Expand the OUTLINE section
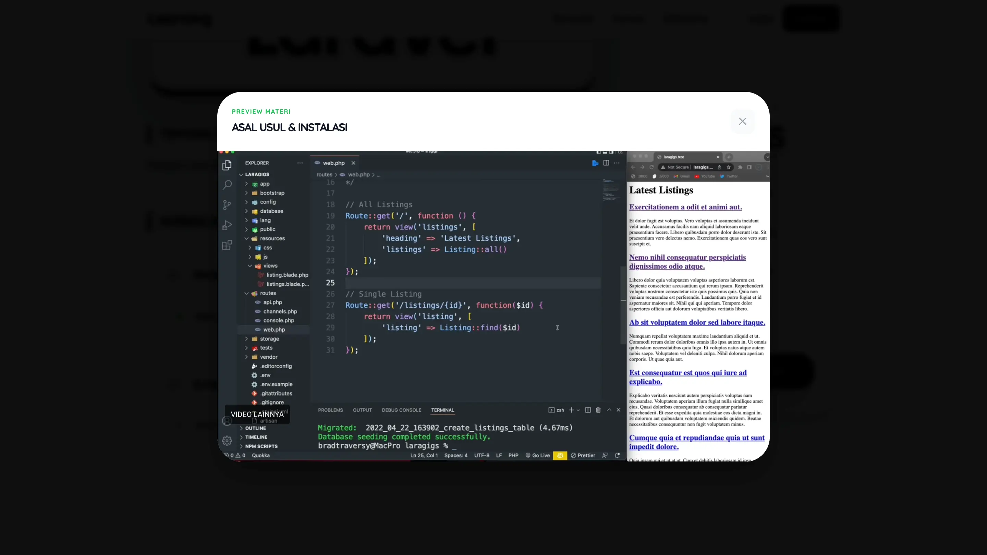 coord(255,428)
